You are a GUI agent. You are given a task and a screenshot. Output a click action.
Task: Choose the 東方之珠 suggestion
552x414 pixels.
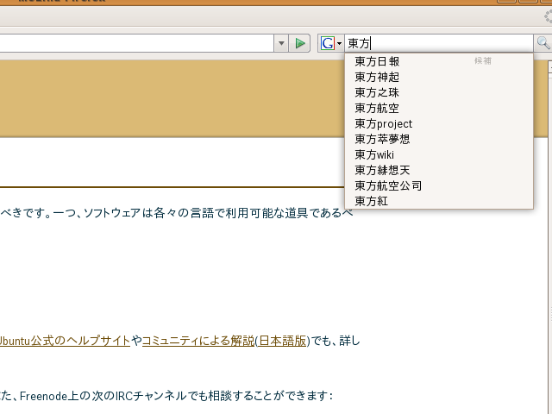pyautogui.click(x=377, y=92)
